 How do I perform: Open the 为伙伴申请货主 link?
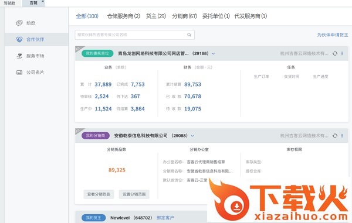[333, 35]
